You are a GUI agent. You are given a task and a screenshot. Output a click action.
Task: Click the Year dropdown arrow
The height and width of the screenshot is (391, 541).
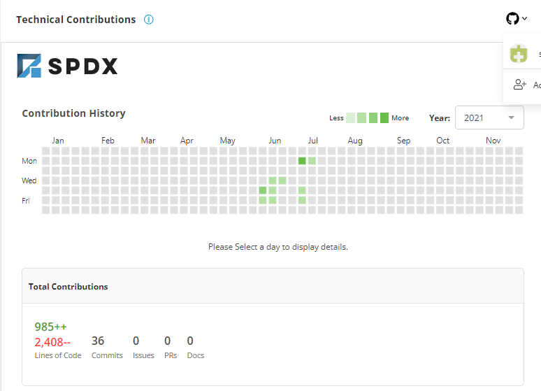512,118
